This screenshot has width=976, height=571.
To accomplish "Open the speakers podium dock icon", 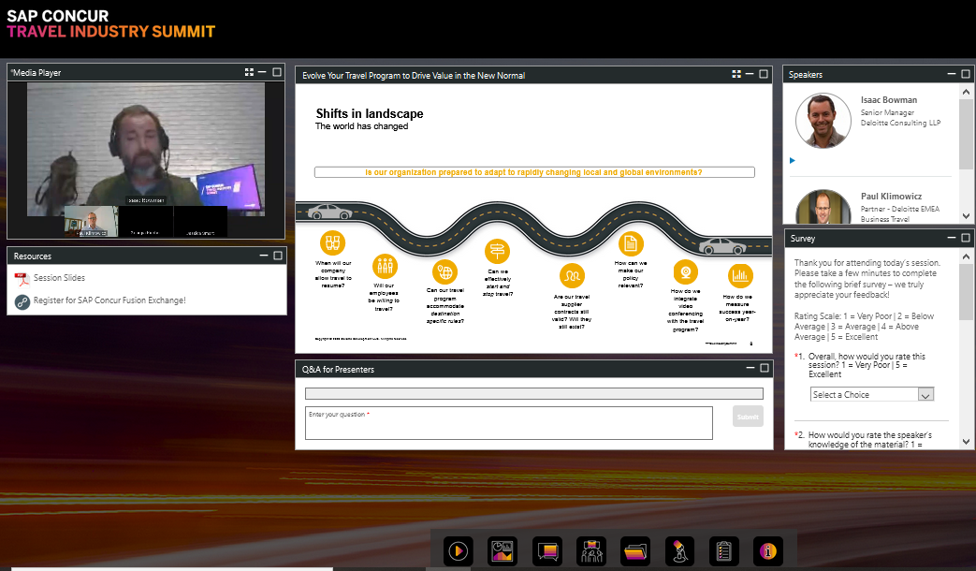I will [679, 551].
